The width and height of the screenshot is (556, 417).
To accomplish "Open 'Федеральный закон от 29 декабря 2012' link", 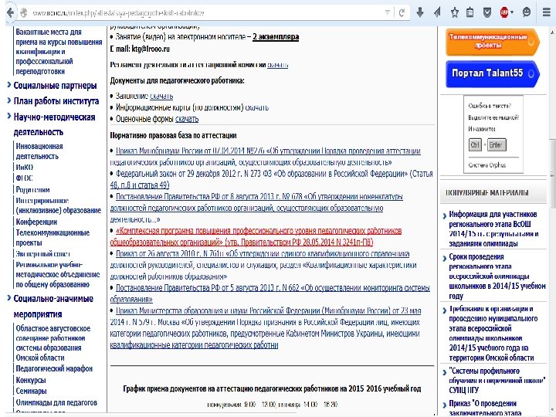I will click(271, 179).
